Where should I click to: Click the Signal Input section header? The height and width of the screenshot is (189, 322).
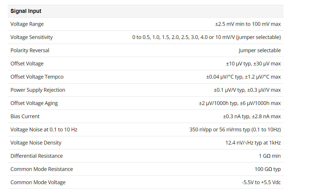point(26,11)
